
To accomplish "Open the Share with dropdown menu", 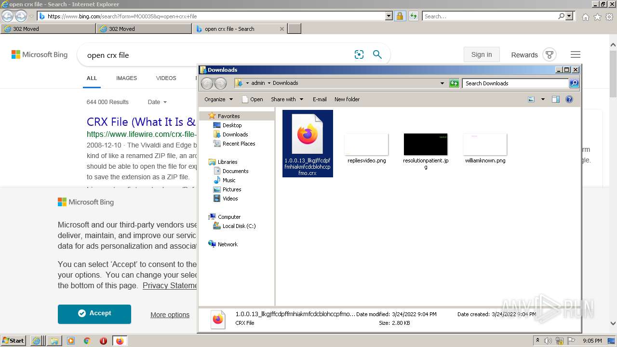I will (x=287, y=99).
